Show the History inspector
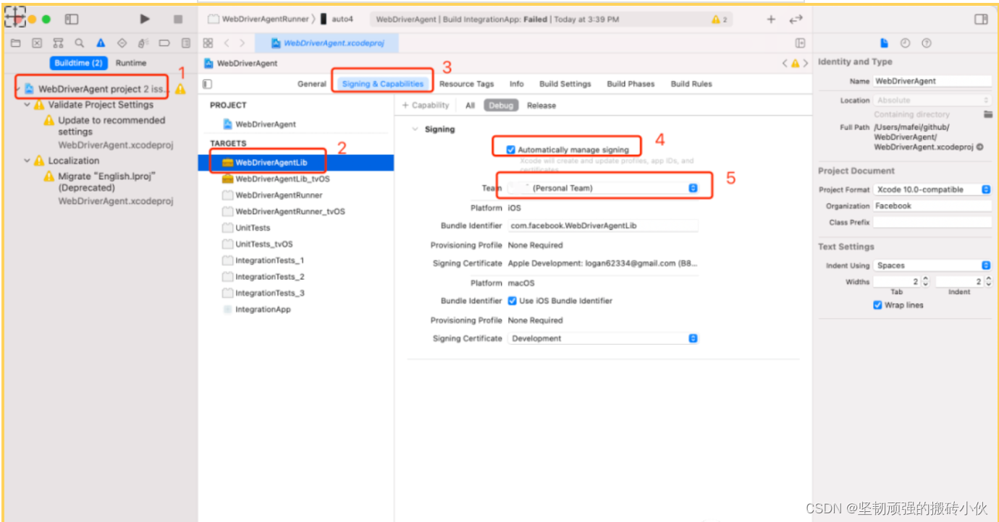Screen dimensions: 999x522 [905, 43]
